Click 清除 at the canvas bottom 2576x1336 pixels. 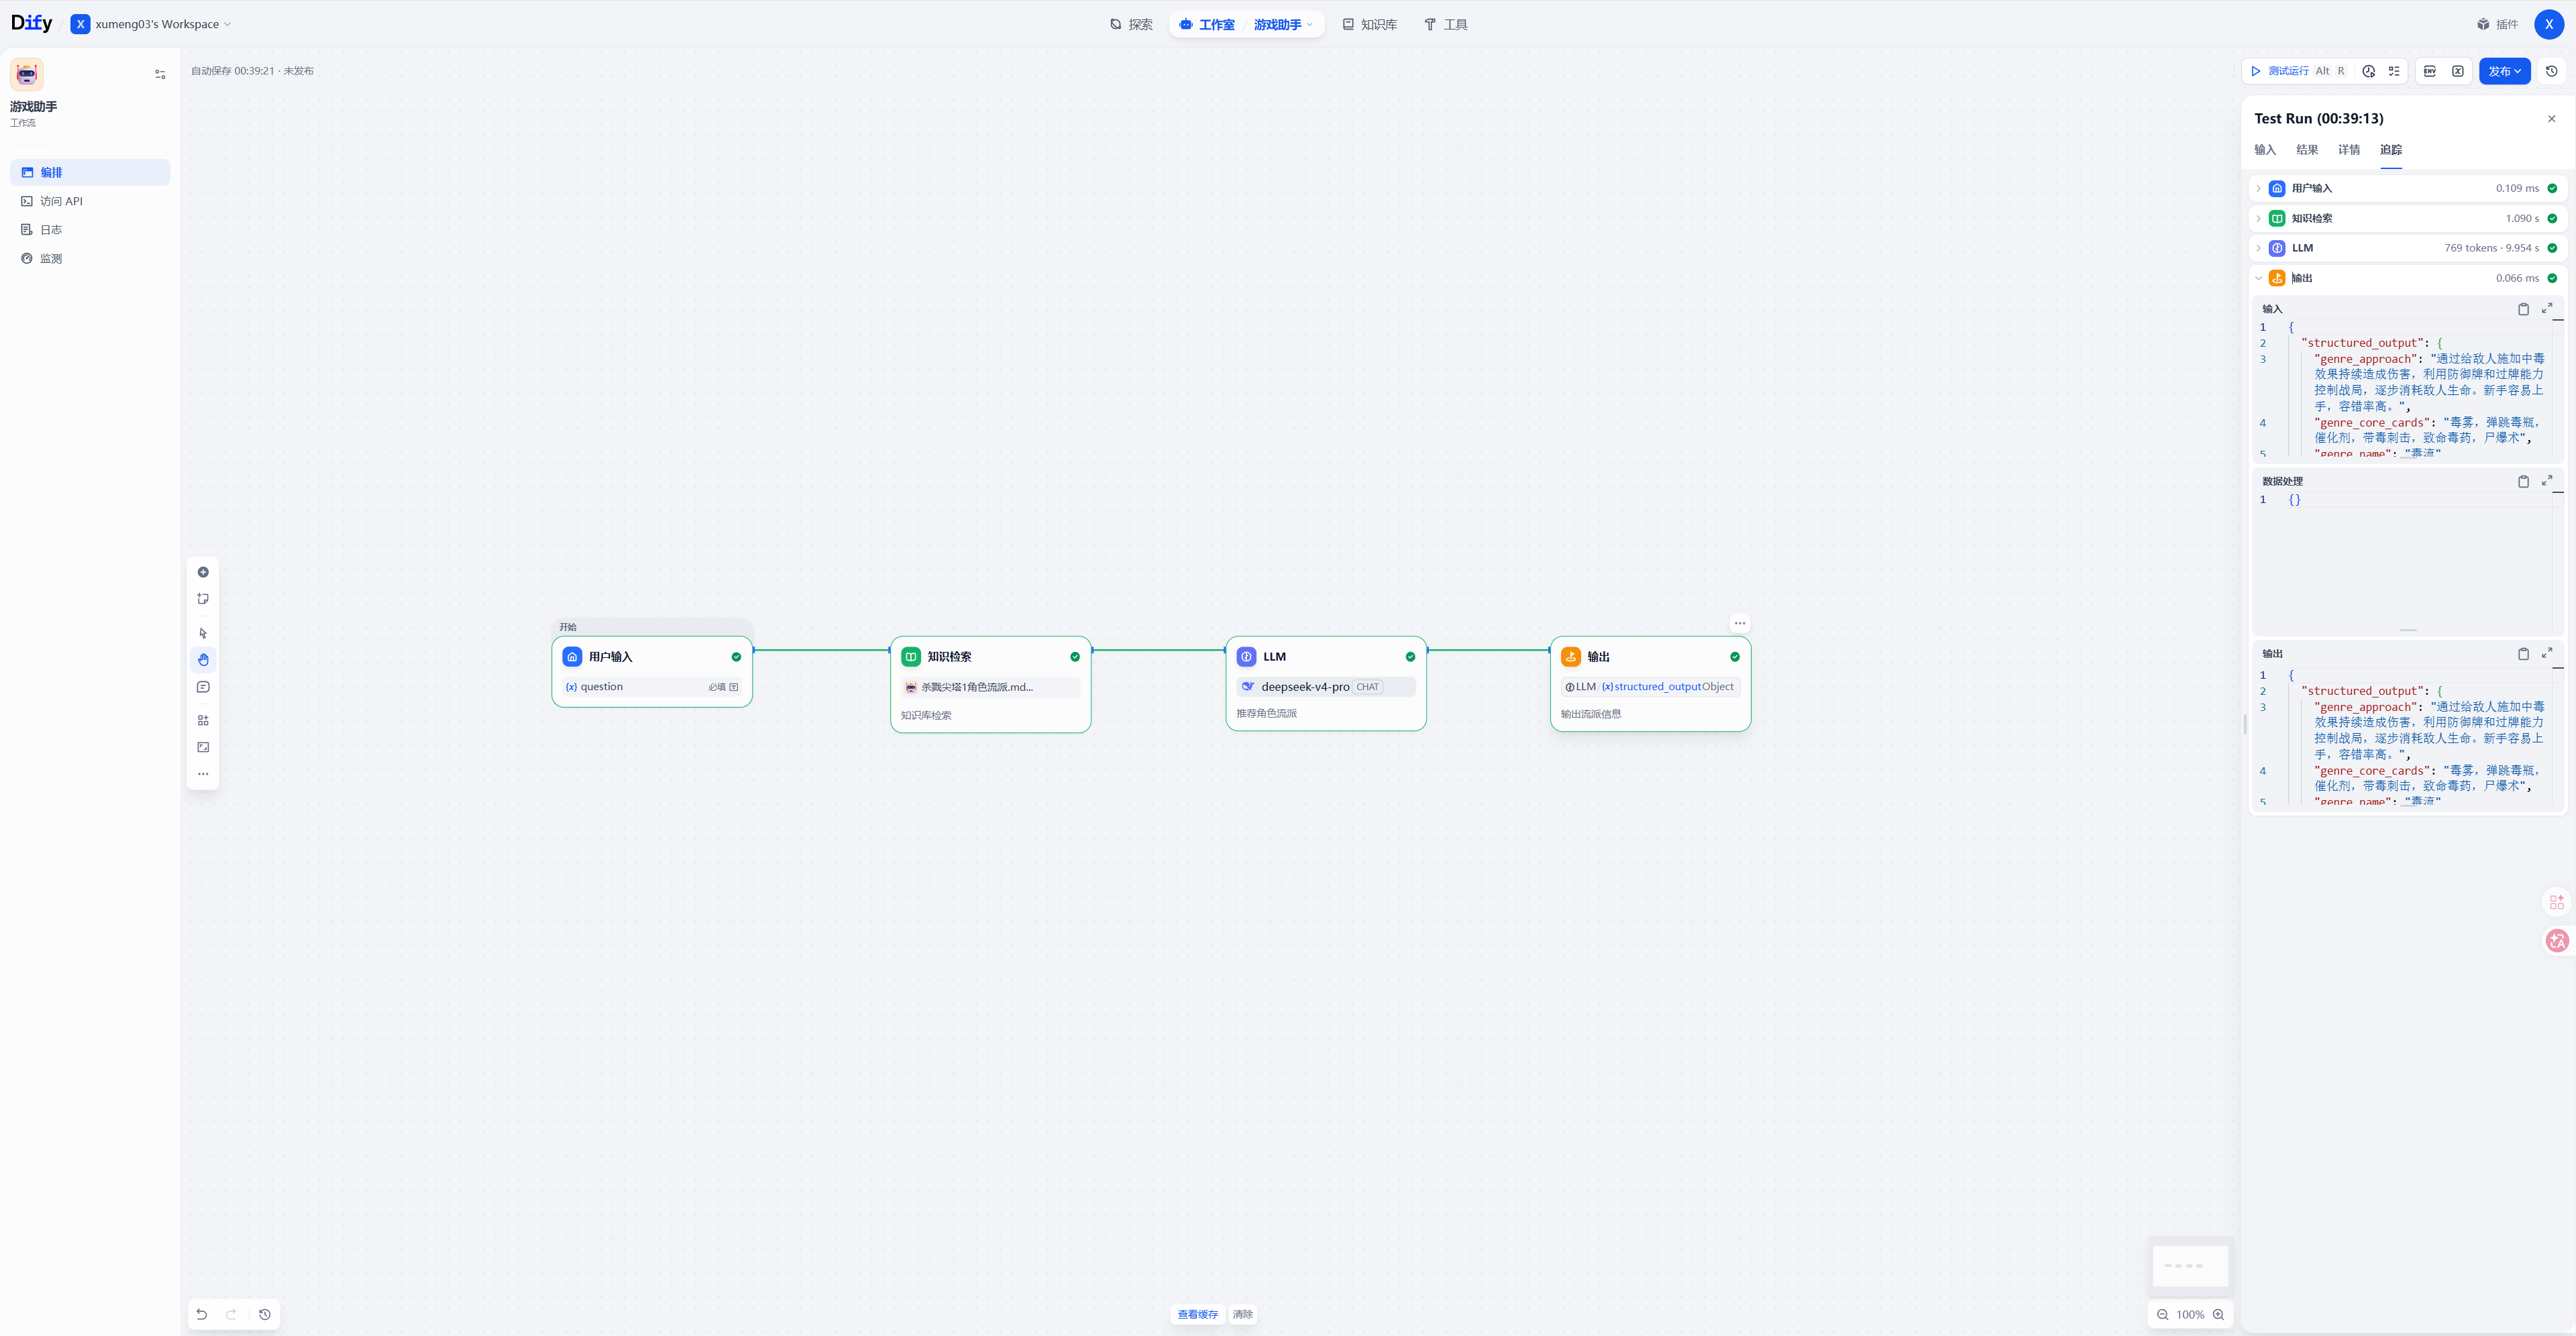pyautogui.click(x=1242, y=1314)
